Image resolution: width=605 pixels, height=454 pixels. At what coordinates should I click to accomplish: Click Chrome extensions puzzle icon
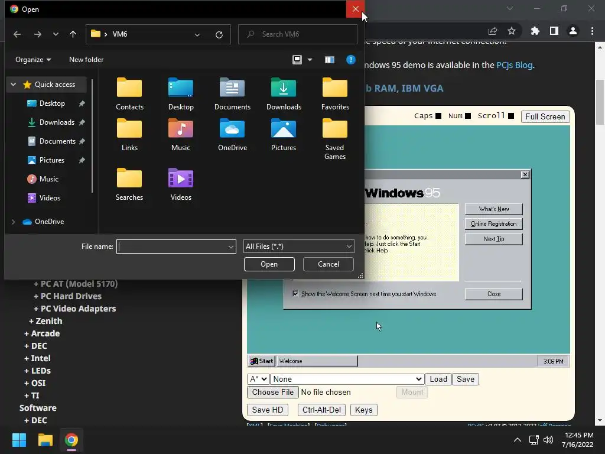(535, 31)
